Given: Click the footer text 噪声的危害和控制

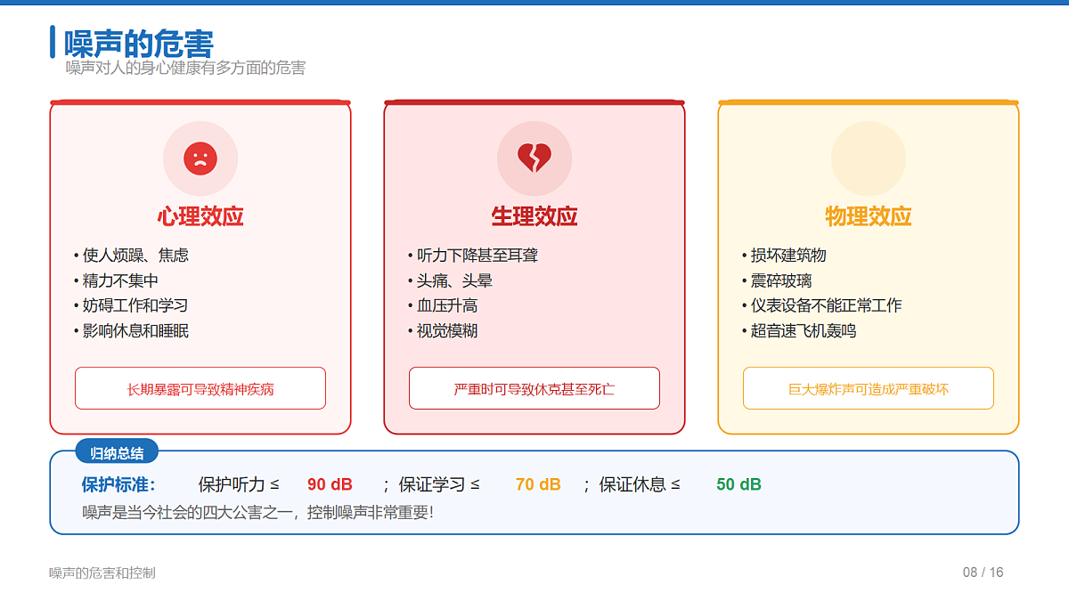Looking at the screenshot, I should point(102,573).
